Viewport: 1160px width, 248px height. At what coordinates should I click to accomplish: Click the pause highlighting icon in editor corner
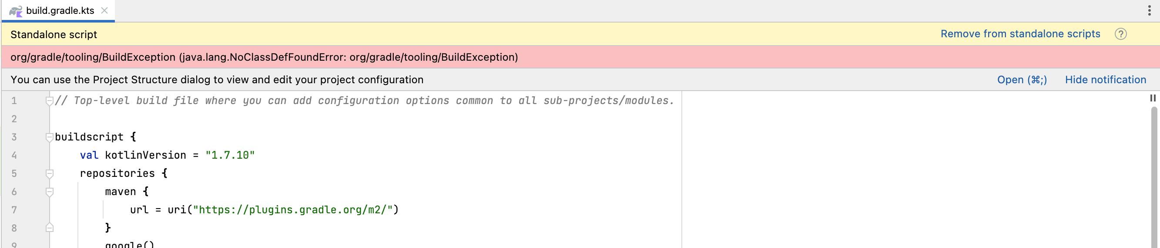pyautogui.click(x=1152, y=98)
